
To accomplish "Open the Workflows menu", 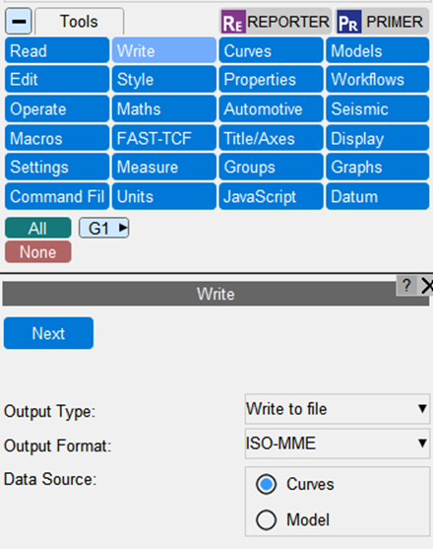I will [x=378, y=80].
